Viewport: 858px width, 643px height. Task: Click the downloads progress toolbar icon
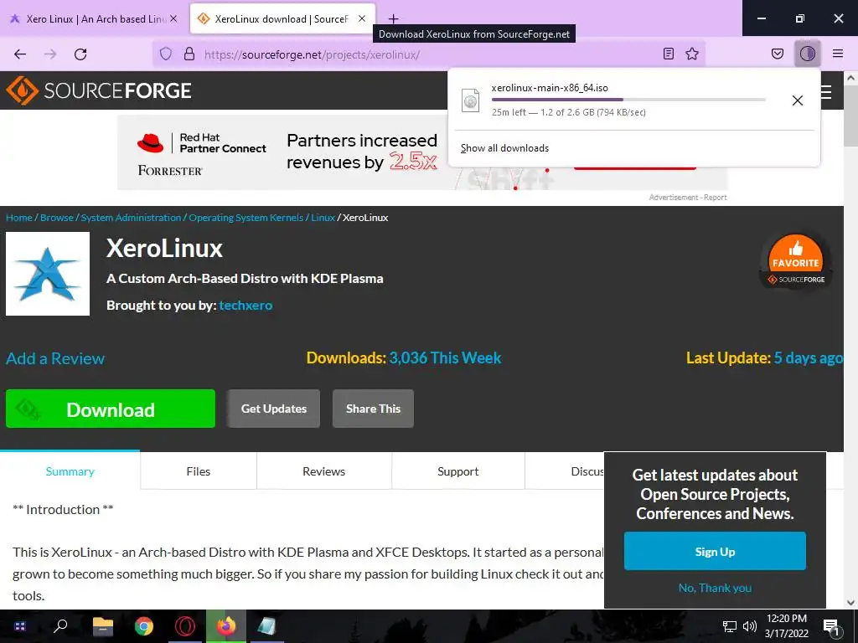pyautogui.click(x=808, y=54)
